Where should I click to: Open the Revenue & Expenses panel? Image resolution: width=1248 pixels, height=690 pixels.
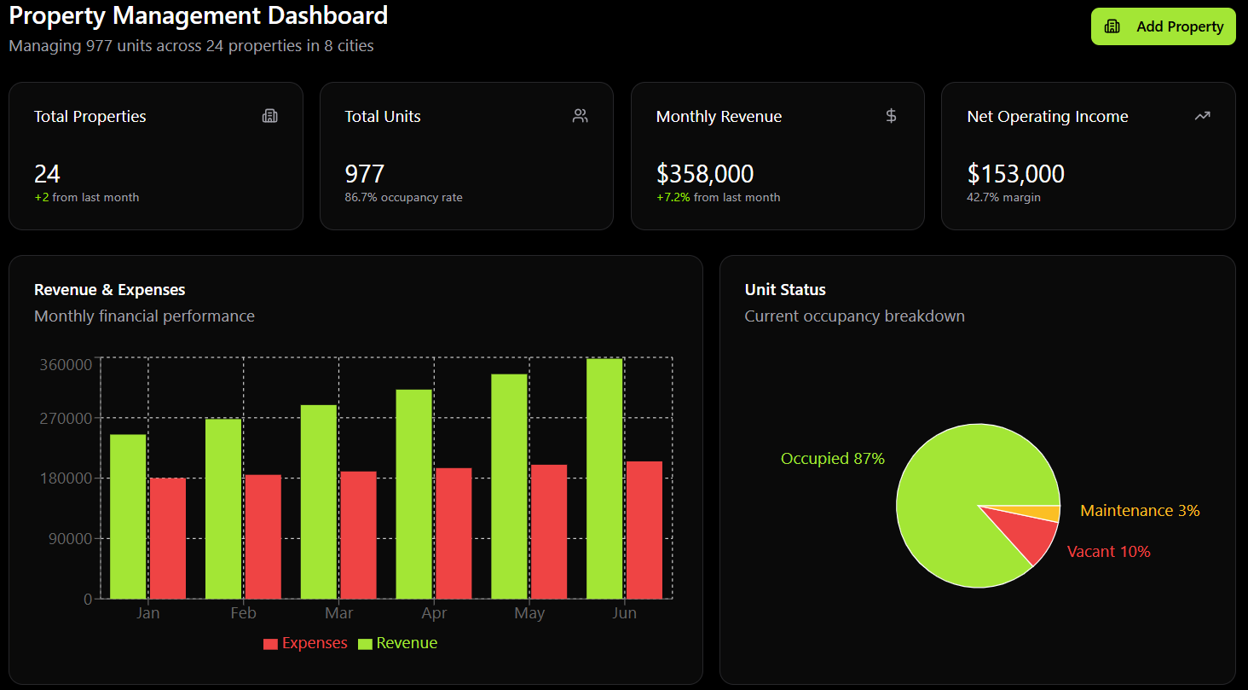(109, 289)
